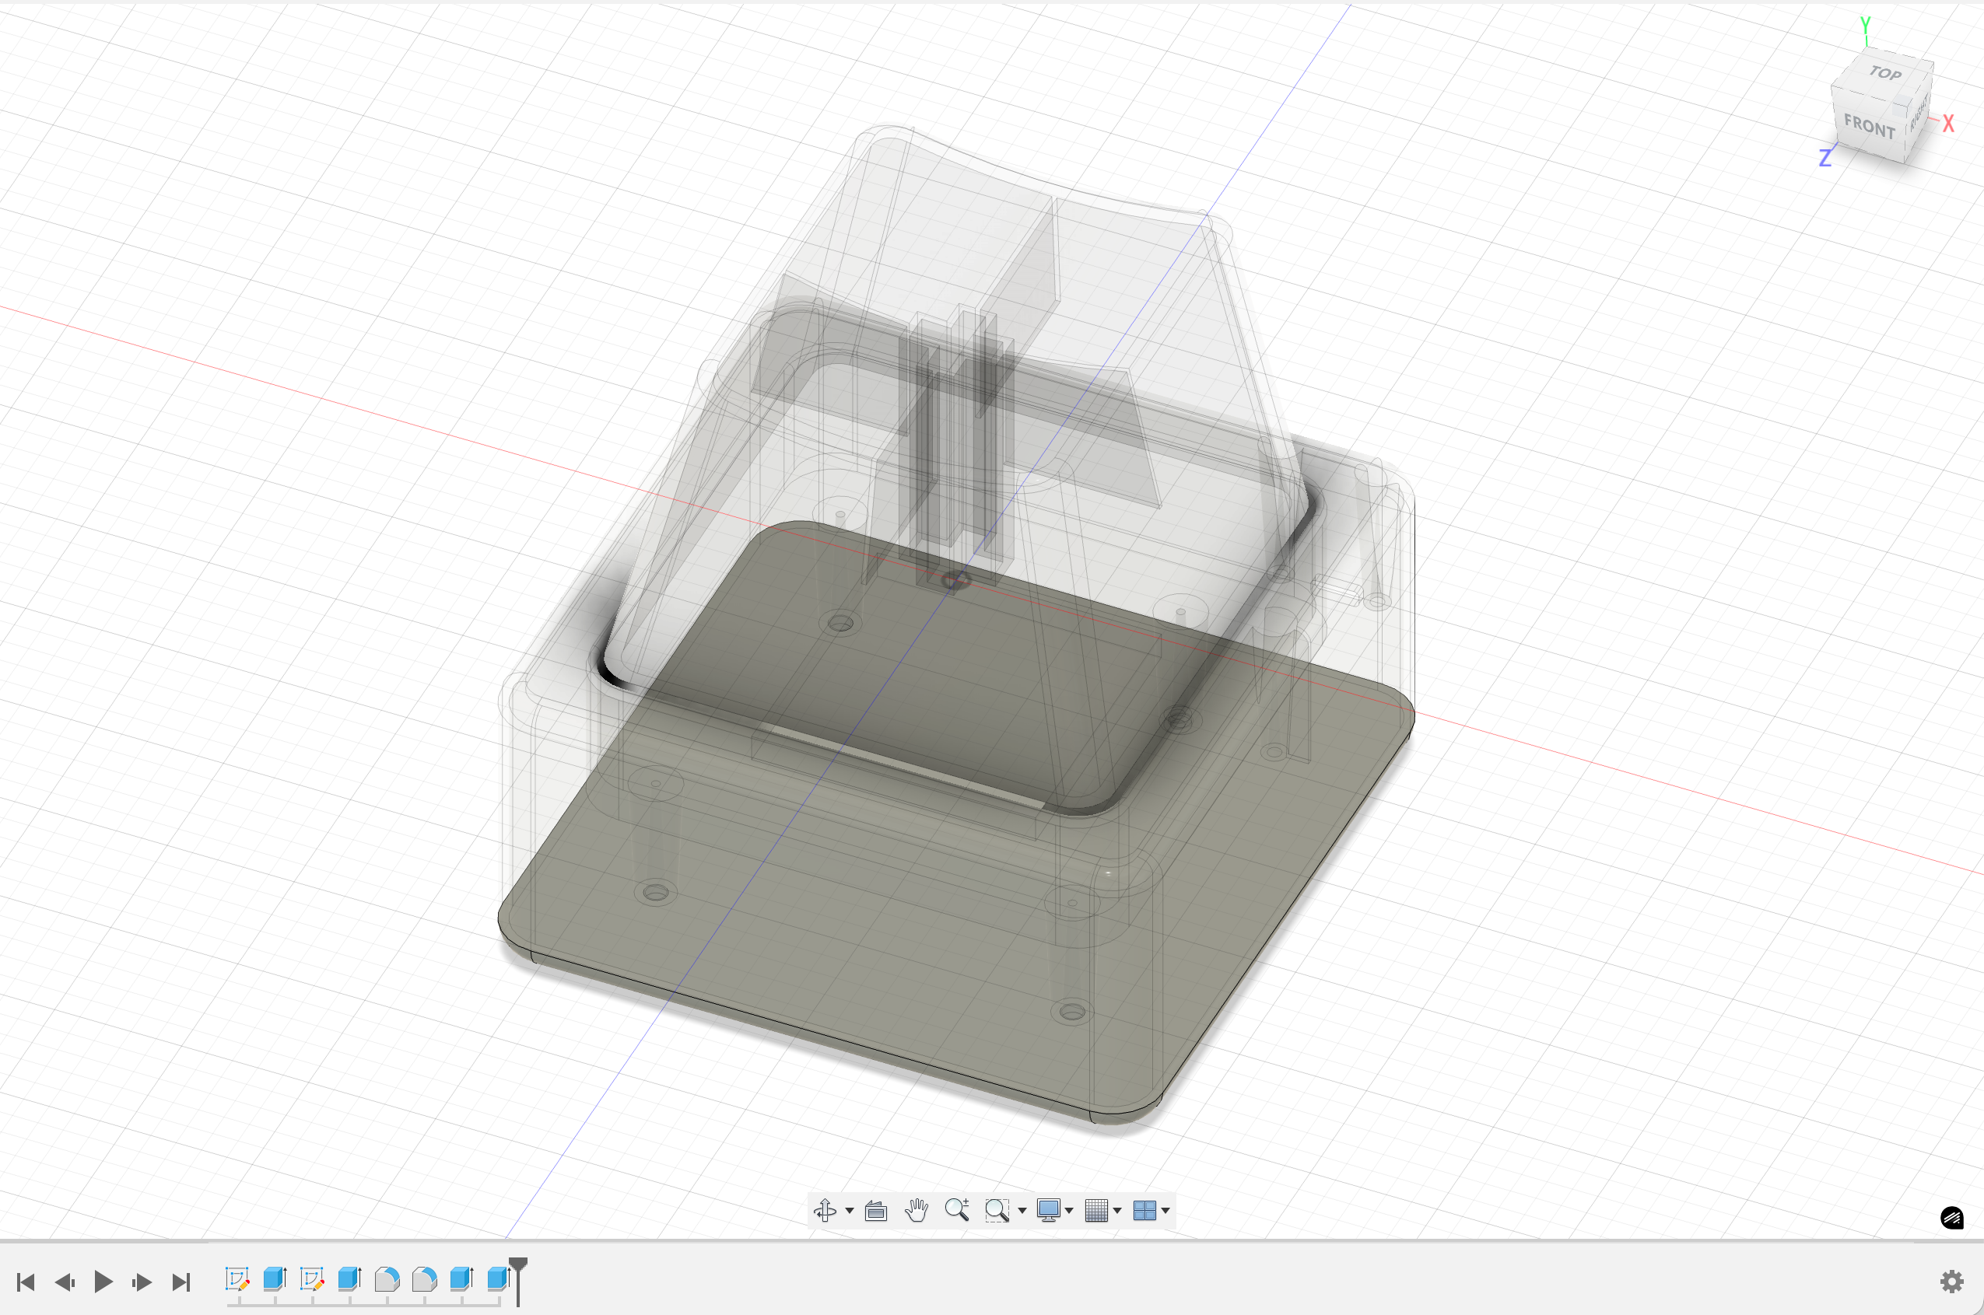The width and height of the screenshot is (1984, 1315).
Task: Select the second sketch feature in the timeline
Action: point(312,1279)
